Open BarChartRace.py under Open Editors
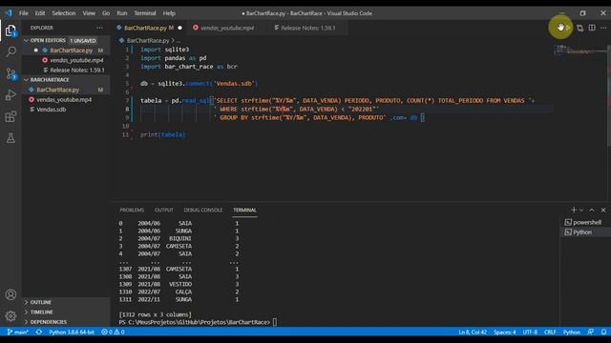611x343 pixels. pos(66,50)
